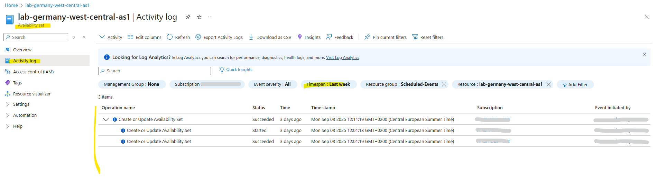Collapse the left navigation menu with chevrons

pos(84,37)
